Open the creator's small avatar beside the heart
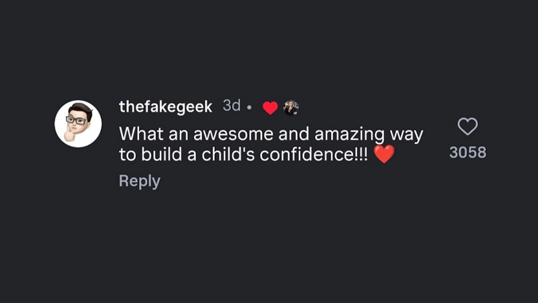The height and width of the screenshot is (303, 538). click(291, 108)
